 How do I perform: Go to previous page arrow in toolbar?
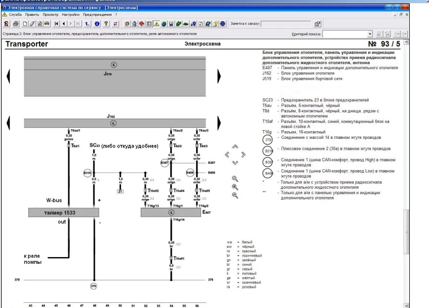(63, 24)
